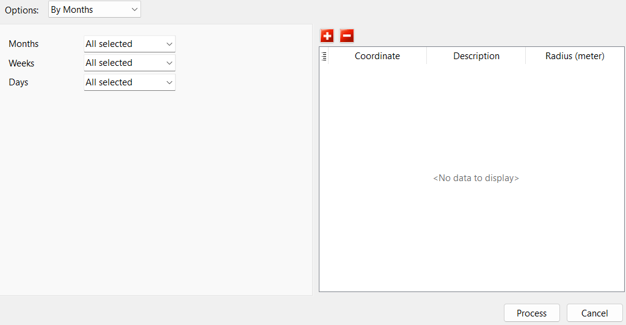Click 'All selected' text in the Months field
Viewport: 626px width, 325px height.
(109, 44)
